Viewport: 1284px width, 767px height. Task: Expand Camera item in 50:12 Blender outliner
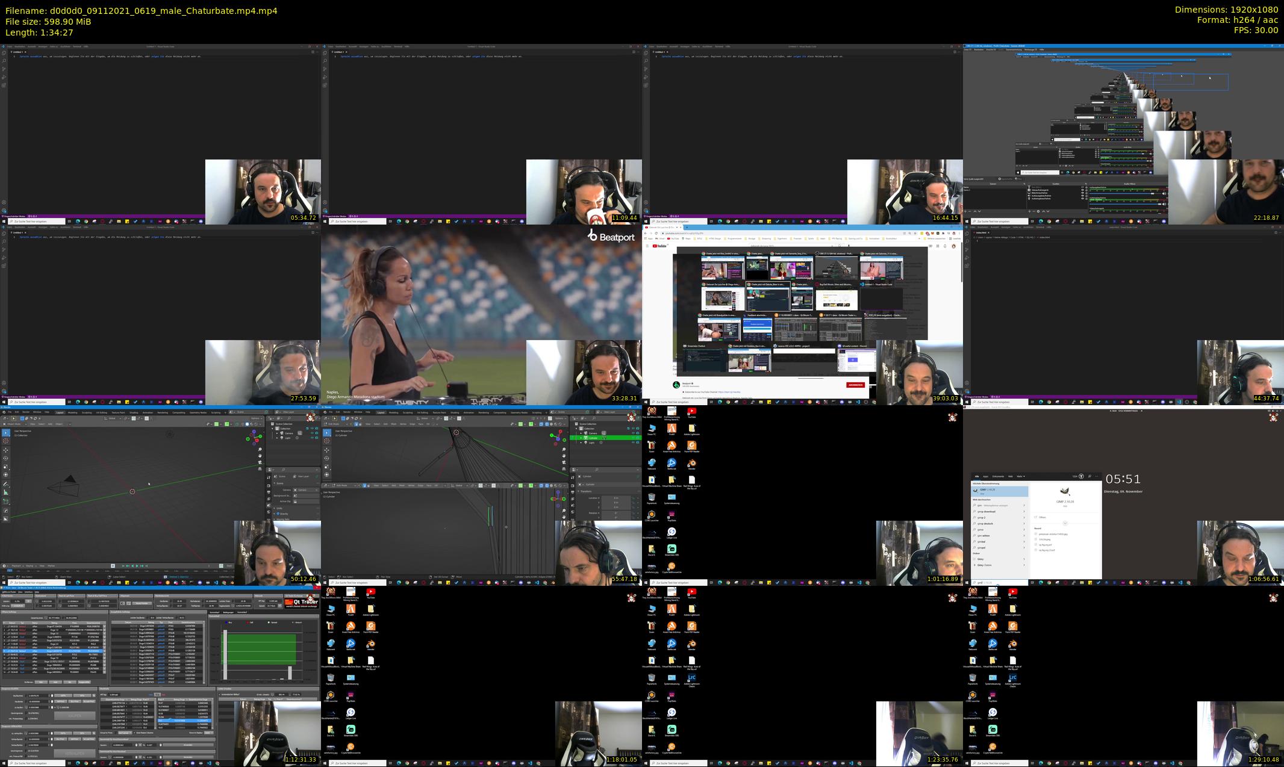[x=277, y=433]
